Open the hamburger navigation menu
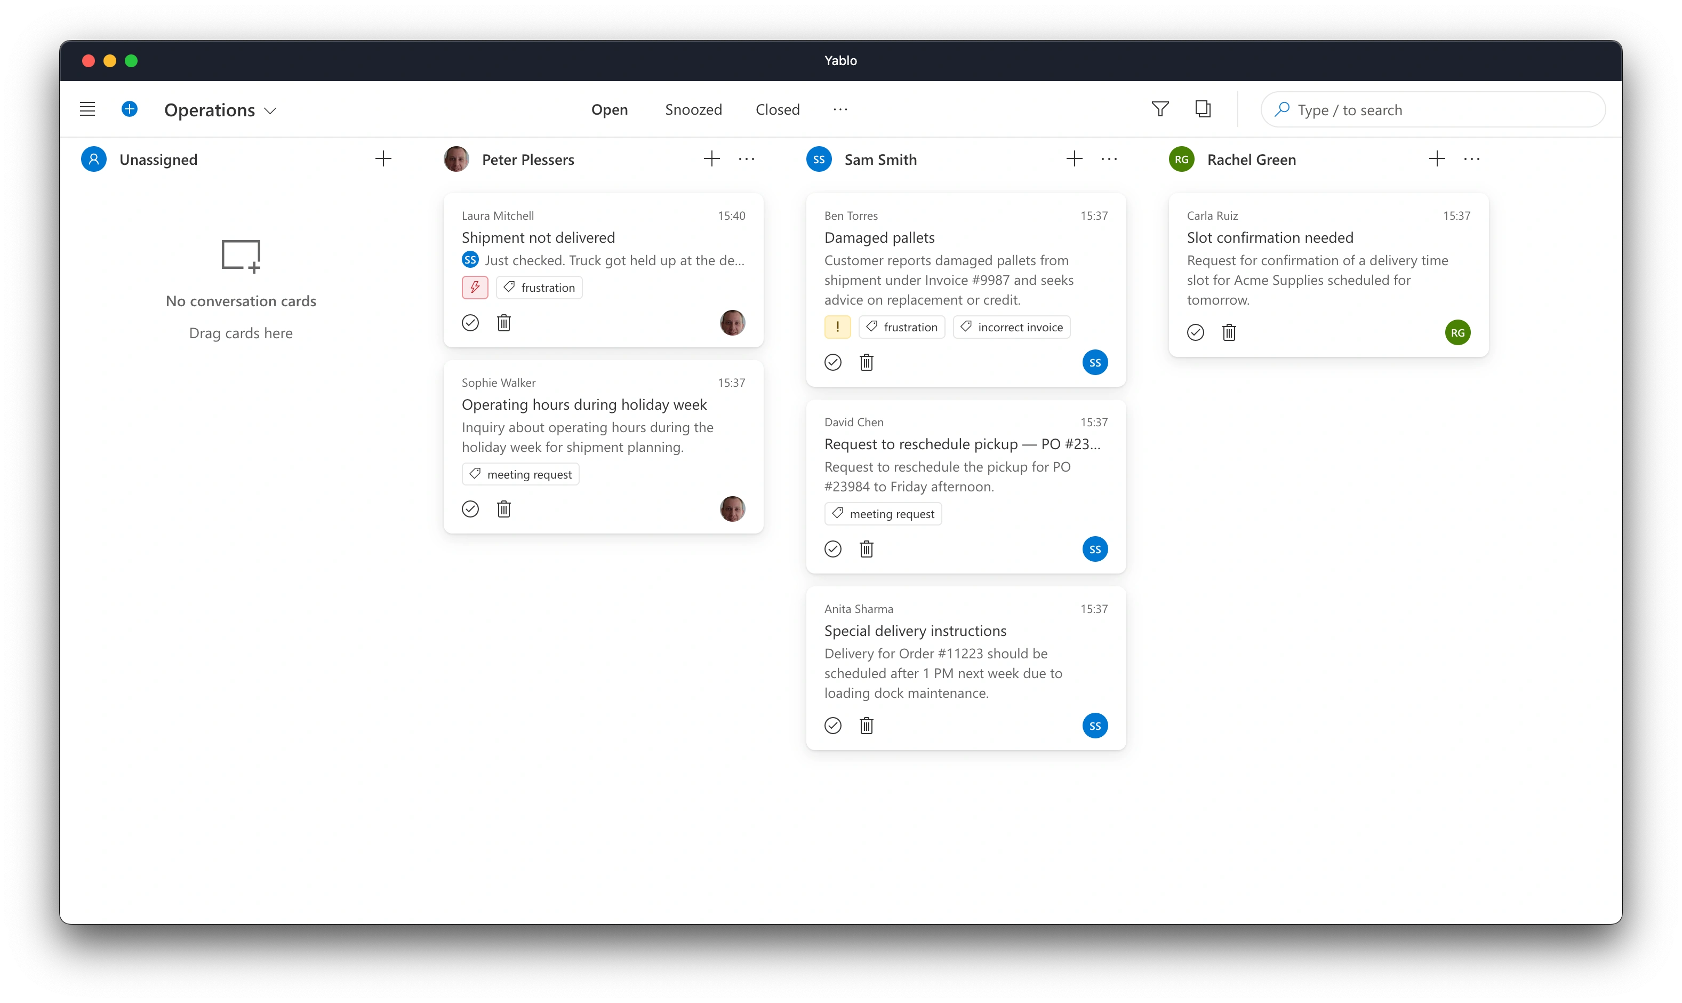The width and height of the screenshot is (1682, 1003). (87, 109)
